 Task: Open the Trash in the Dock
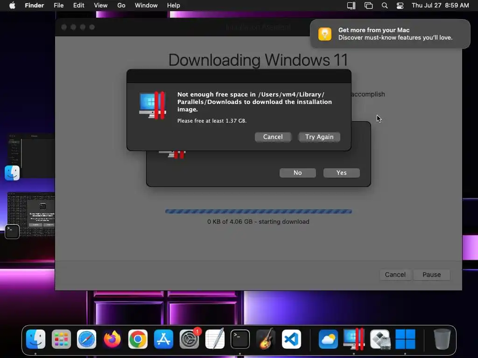[442, 339]
